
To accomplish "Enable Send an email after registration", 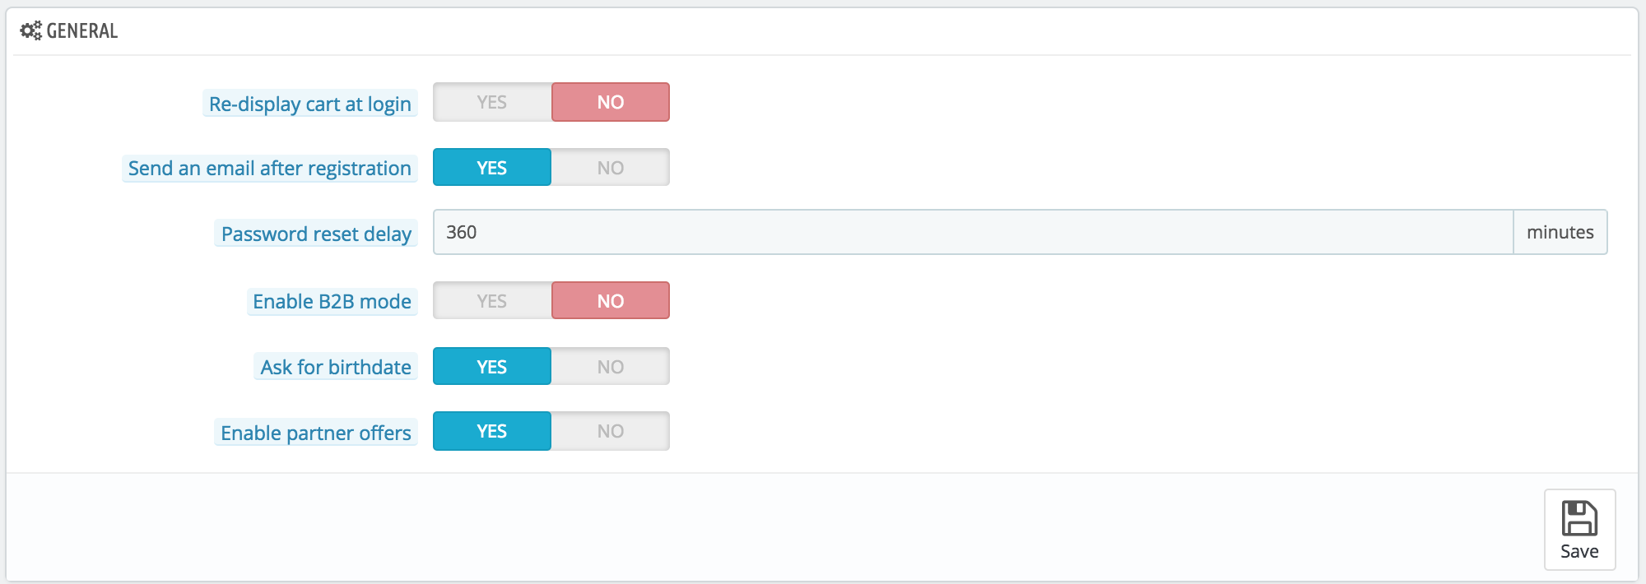I will click(x=492, y=168).
